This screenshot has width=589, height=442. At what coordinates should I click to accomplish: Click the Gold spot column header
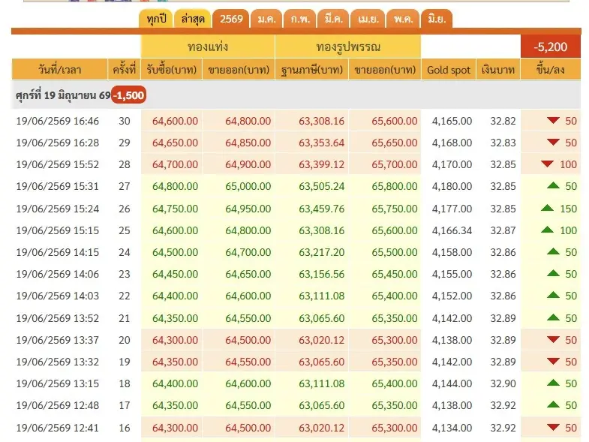(x=449, y=70)
